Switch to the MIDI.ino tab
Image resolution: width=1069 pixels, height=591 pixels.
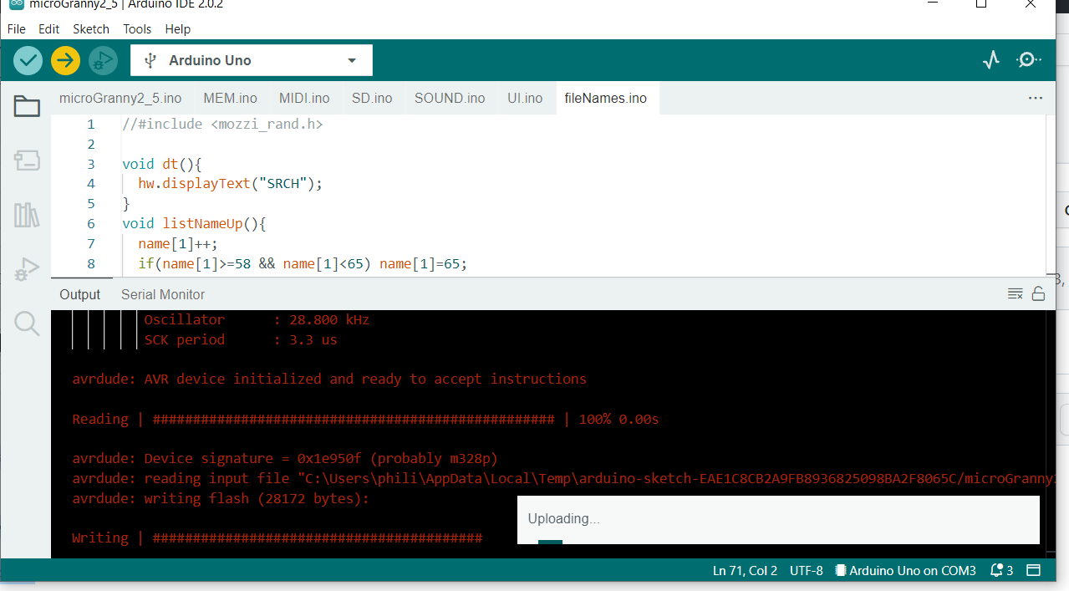pyautogui.click(x=304, y=98)
